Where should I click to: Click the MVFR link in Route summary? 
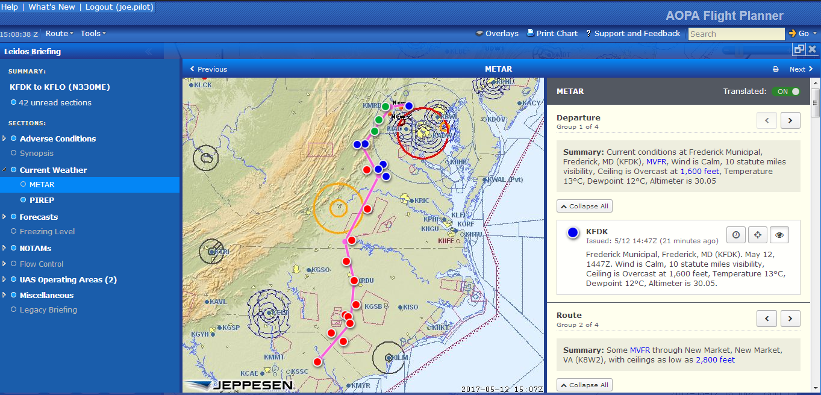(x=640, y=350)
